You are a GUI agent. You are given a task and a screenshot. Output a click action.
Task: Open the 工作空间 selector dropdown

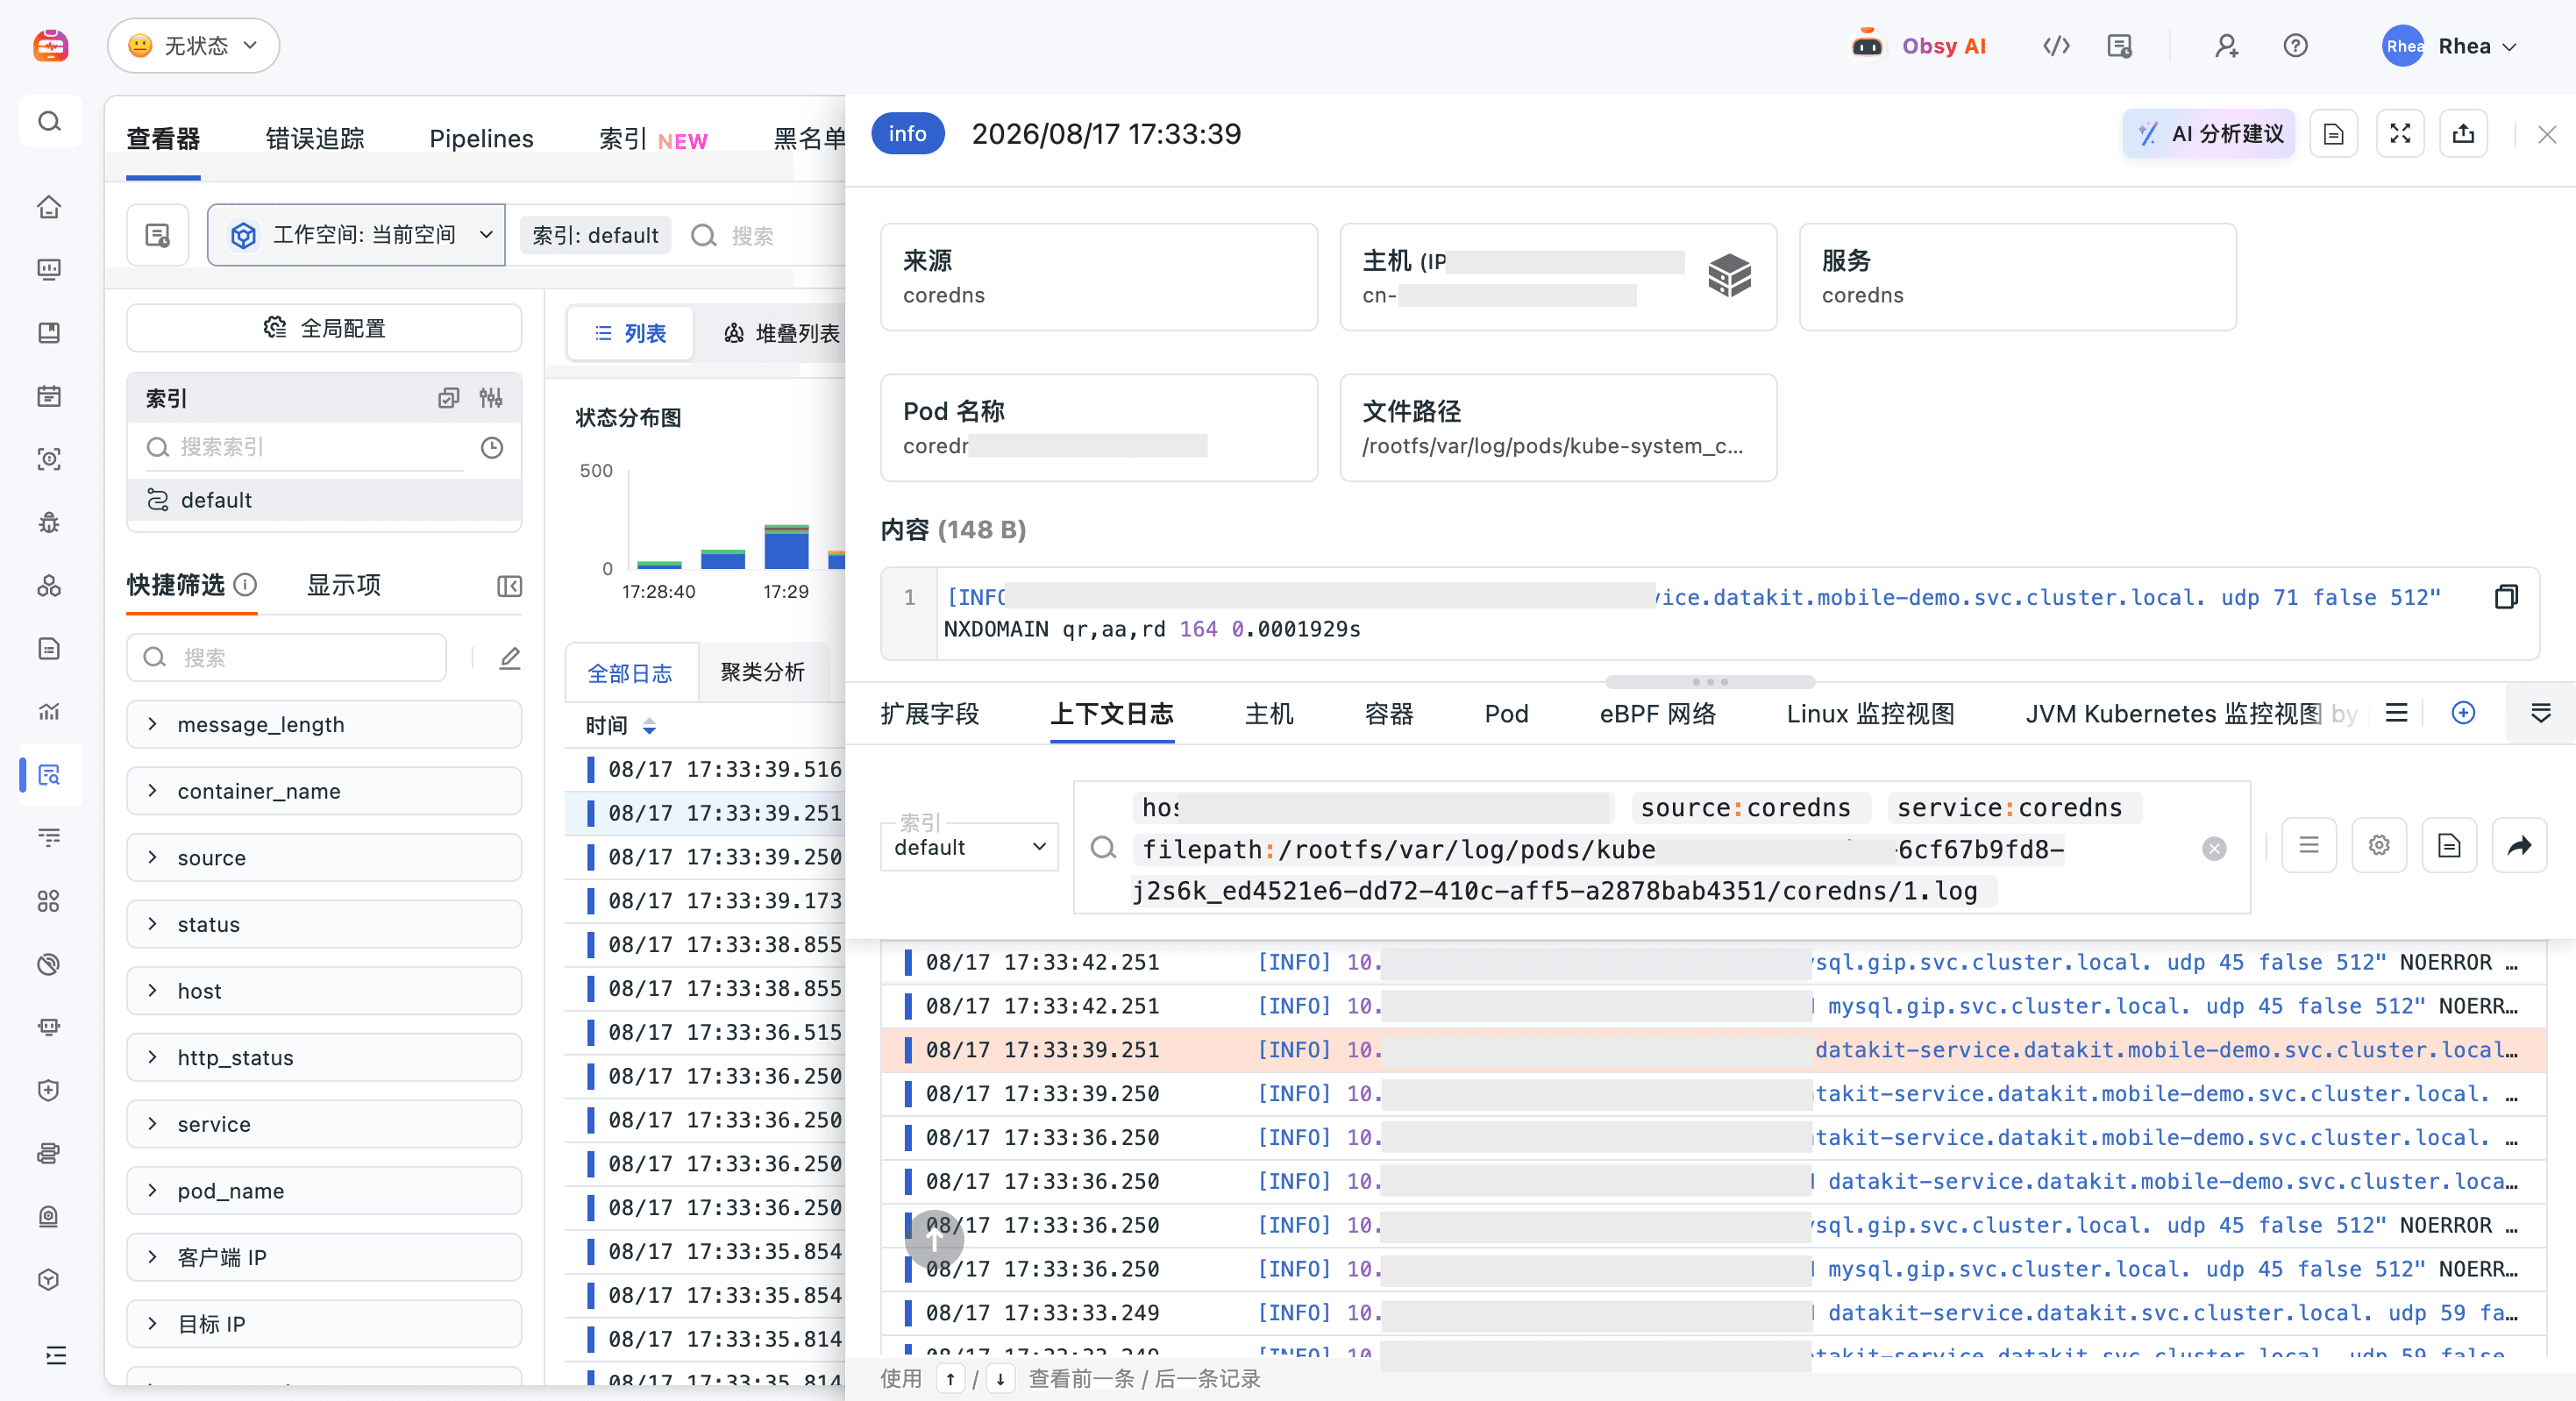(x=357, y=235)
